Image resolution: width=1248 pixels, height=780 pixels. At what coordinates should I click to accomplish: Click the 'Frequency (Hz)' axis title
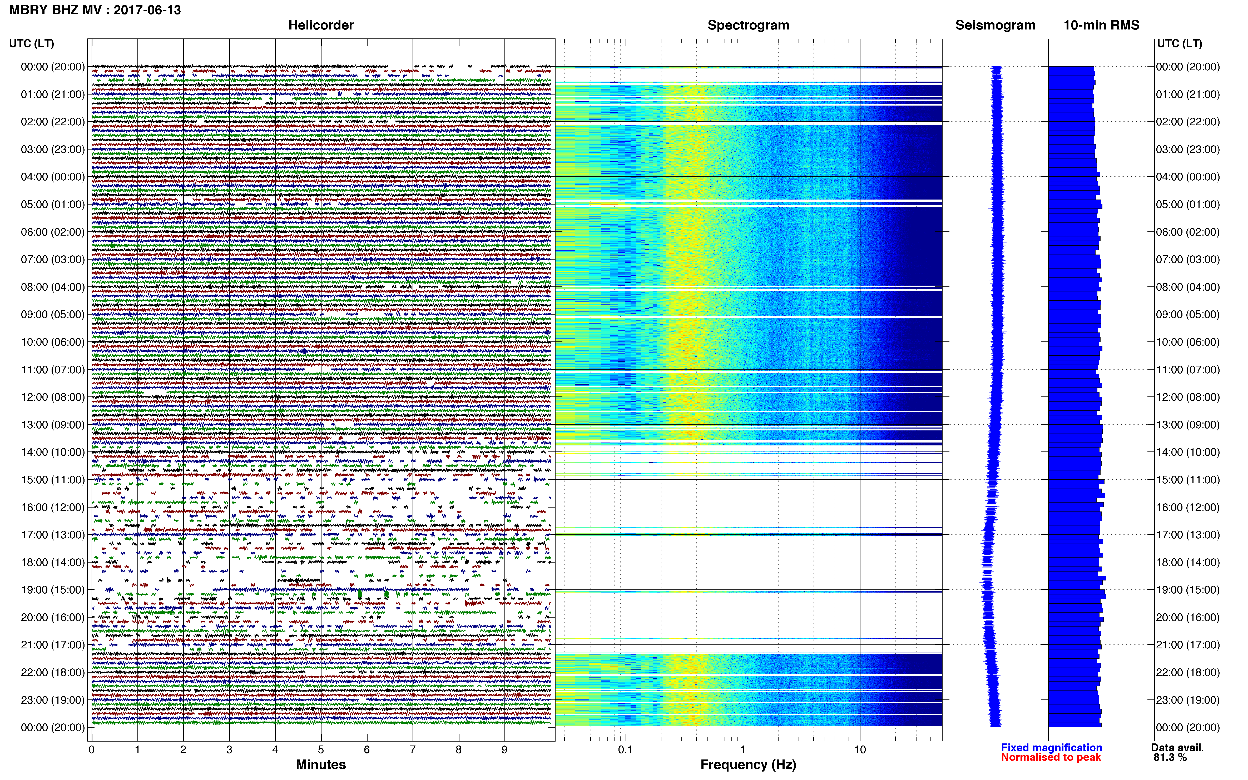pos(748,765)
